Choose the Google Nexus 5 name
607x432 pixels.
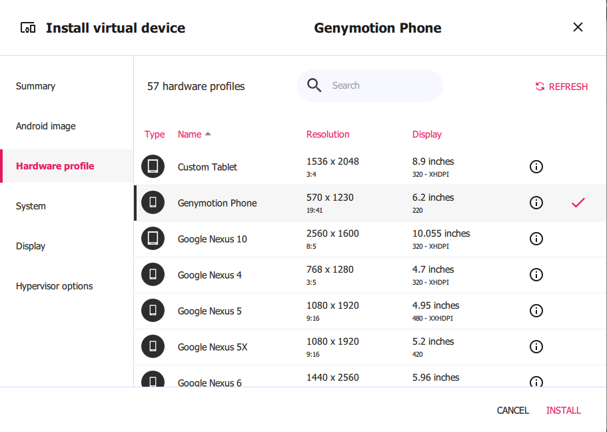tap(209, 311)
